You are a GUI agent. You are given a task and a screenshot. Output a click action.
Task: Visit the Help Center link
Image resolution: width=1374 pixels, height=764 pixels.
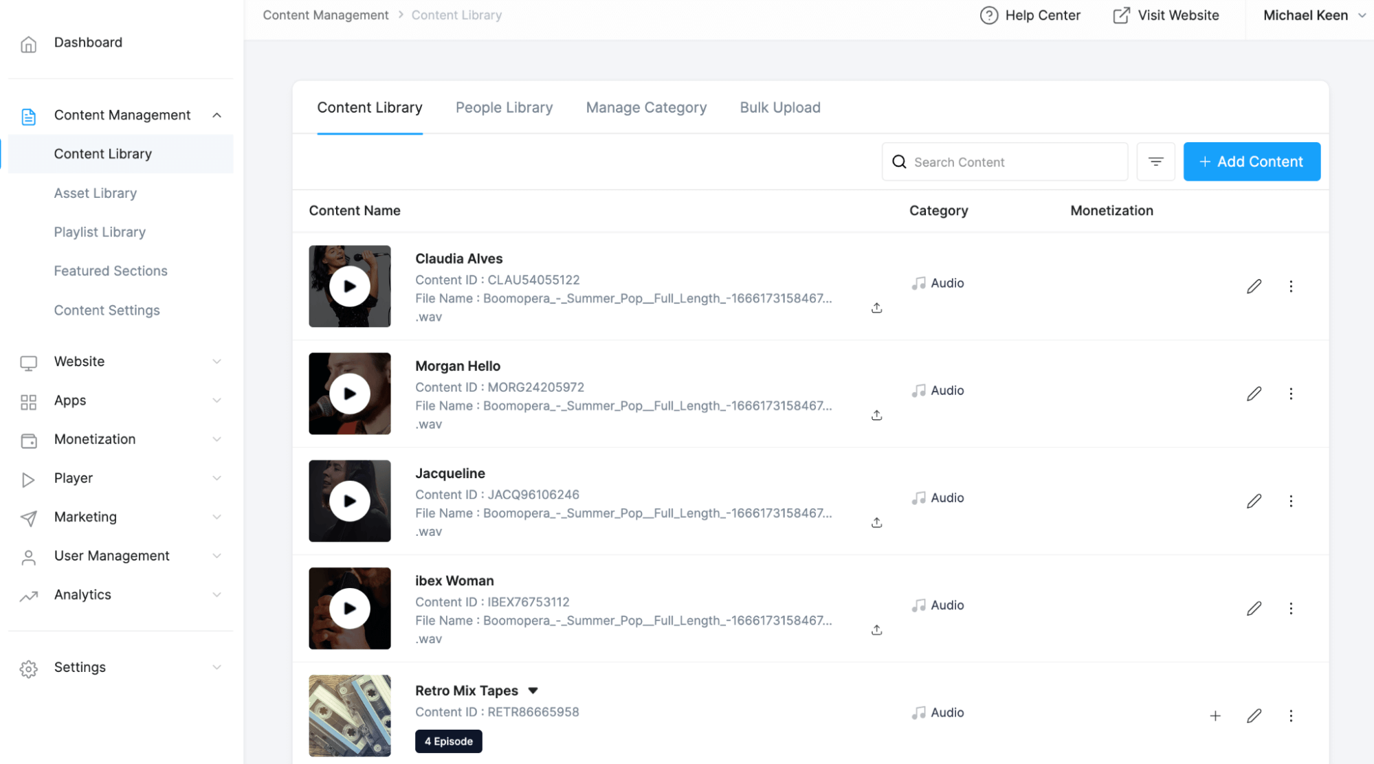[x=1030, y=14]
